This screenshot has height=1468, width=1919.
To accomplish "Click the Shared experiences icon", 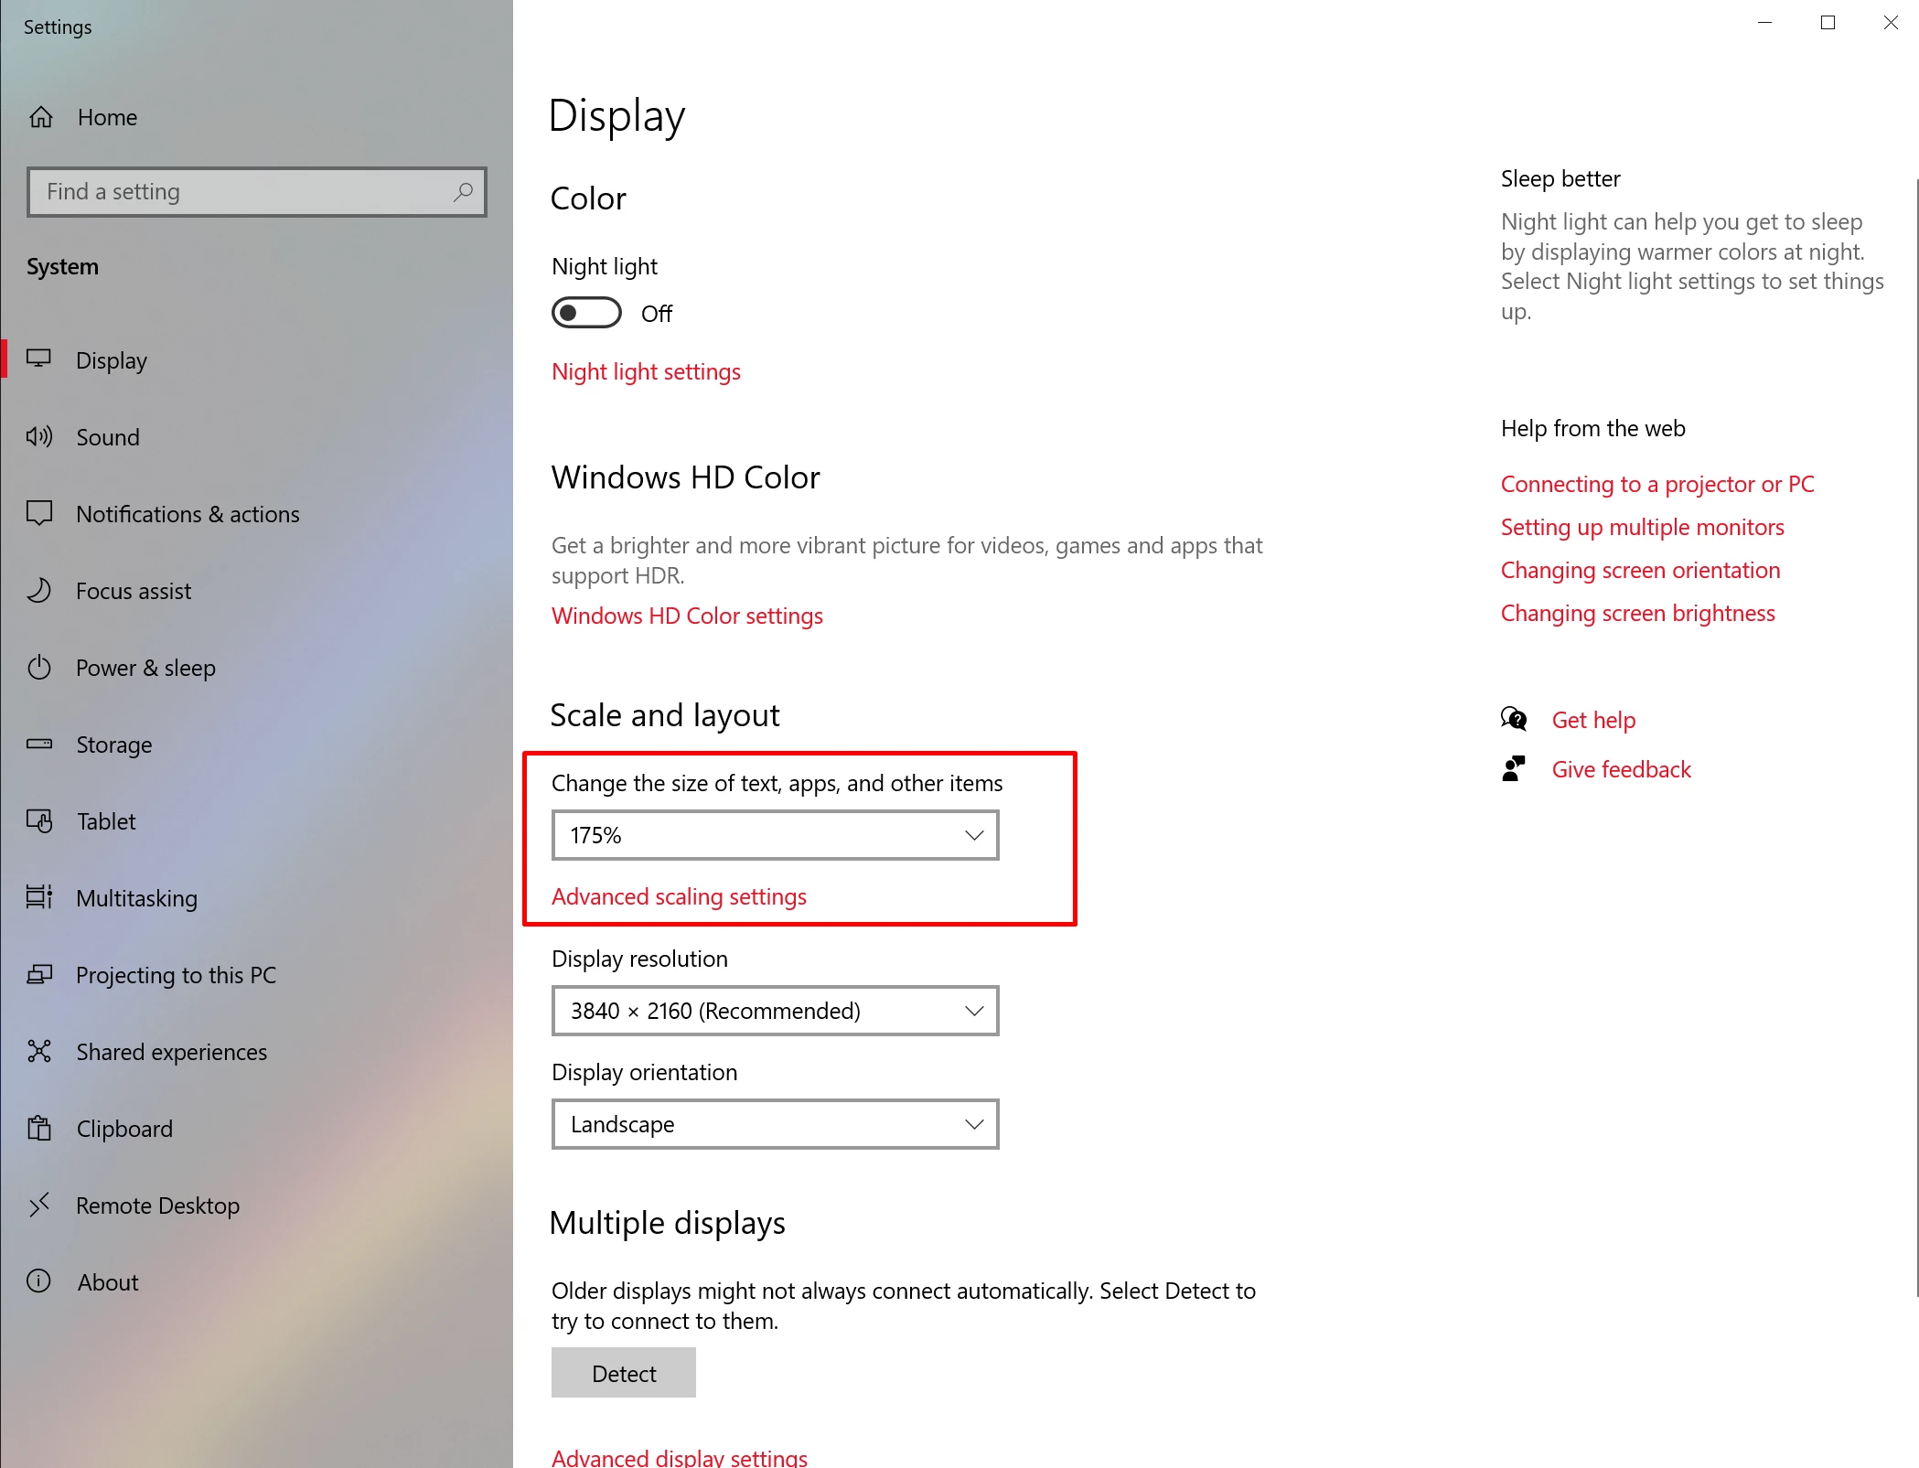I will pyautogui.click(x=39, y=1051).
